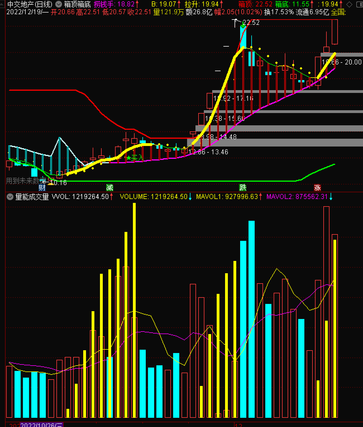
Task: Click the tallest cyan volume bar
Action: click(x=252, y=319)
